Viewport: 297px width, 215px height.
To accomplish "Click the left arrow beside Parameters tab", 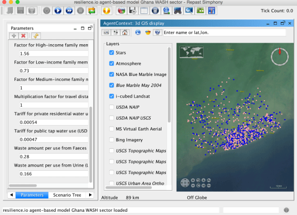I will coord(11,195).
